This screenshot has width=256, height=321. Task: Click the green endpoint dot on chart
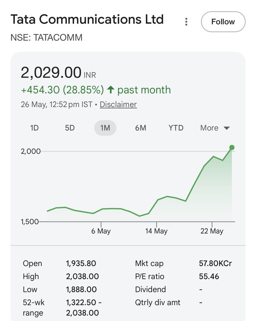tap(232, 147)
